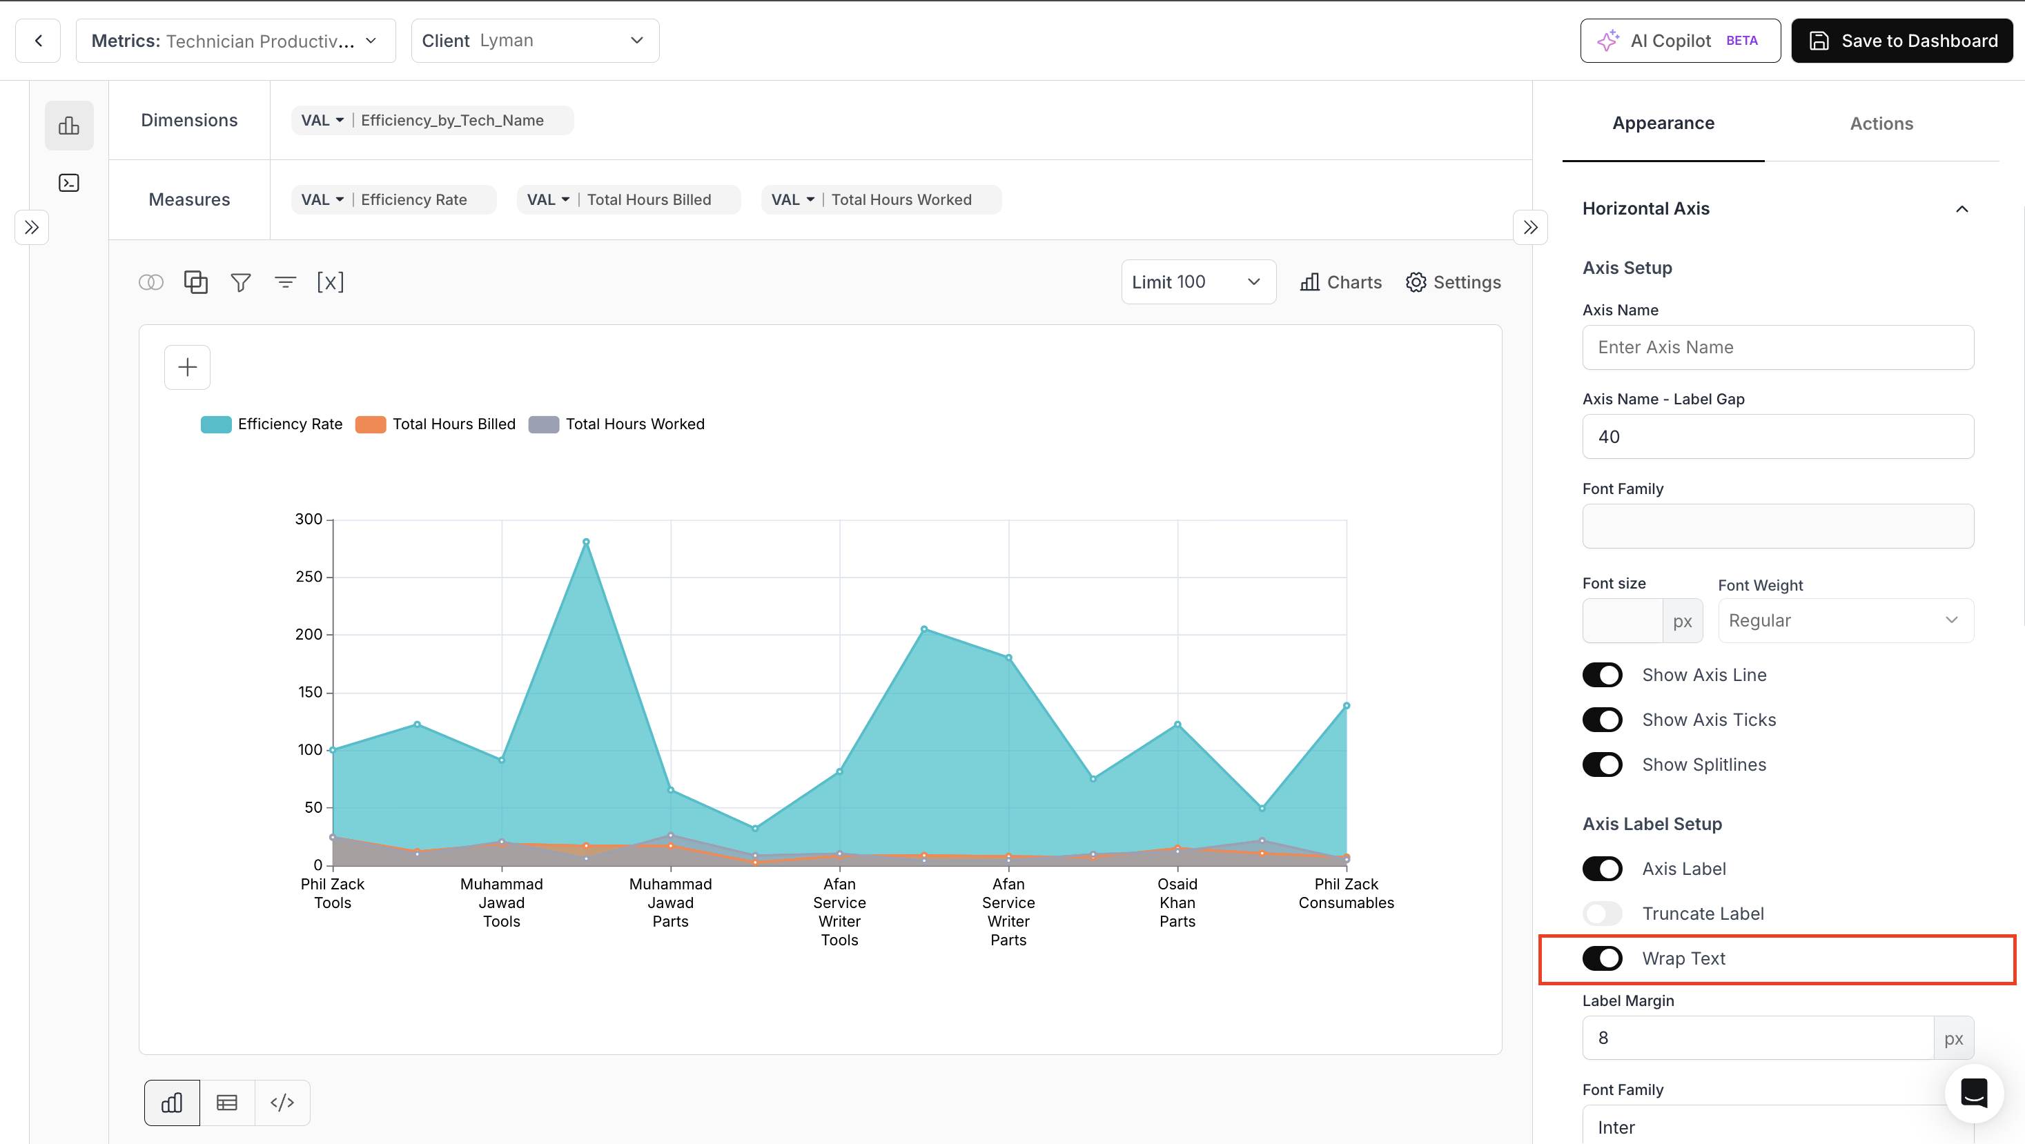
Task: Click the Font Family Inter field
Action: (x=1778, y=1126)
